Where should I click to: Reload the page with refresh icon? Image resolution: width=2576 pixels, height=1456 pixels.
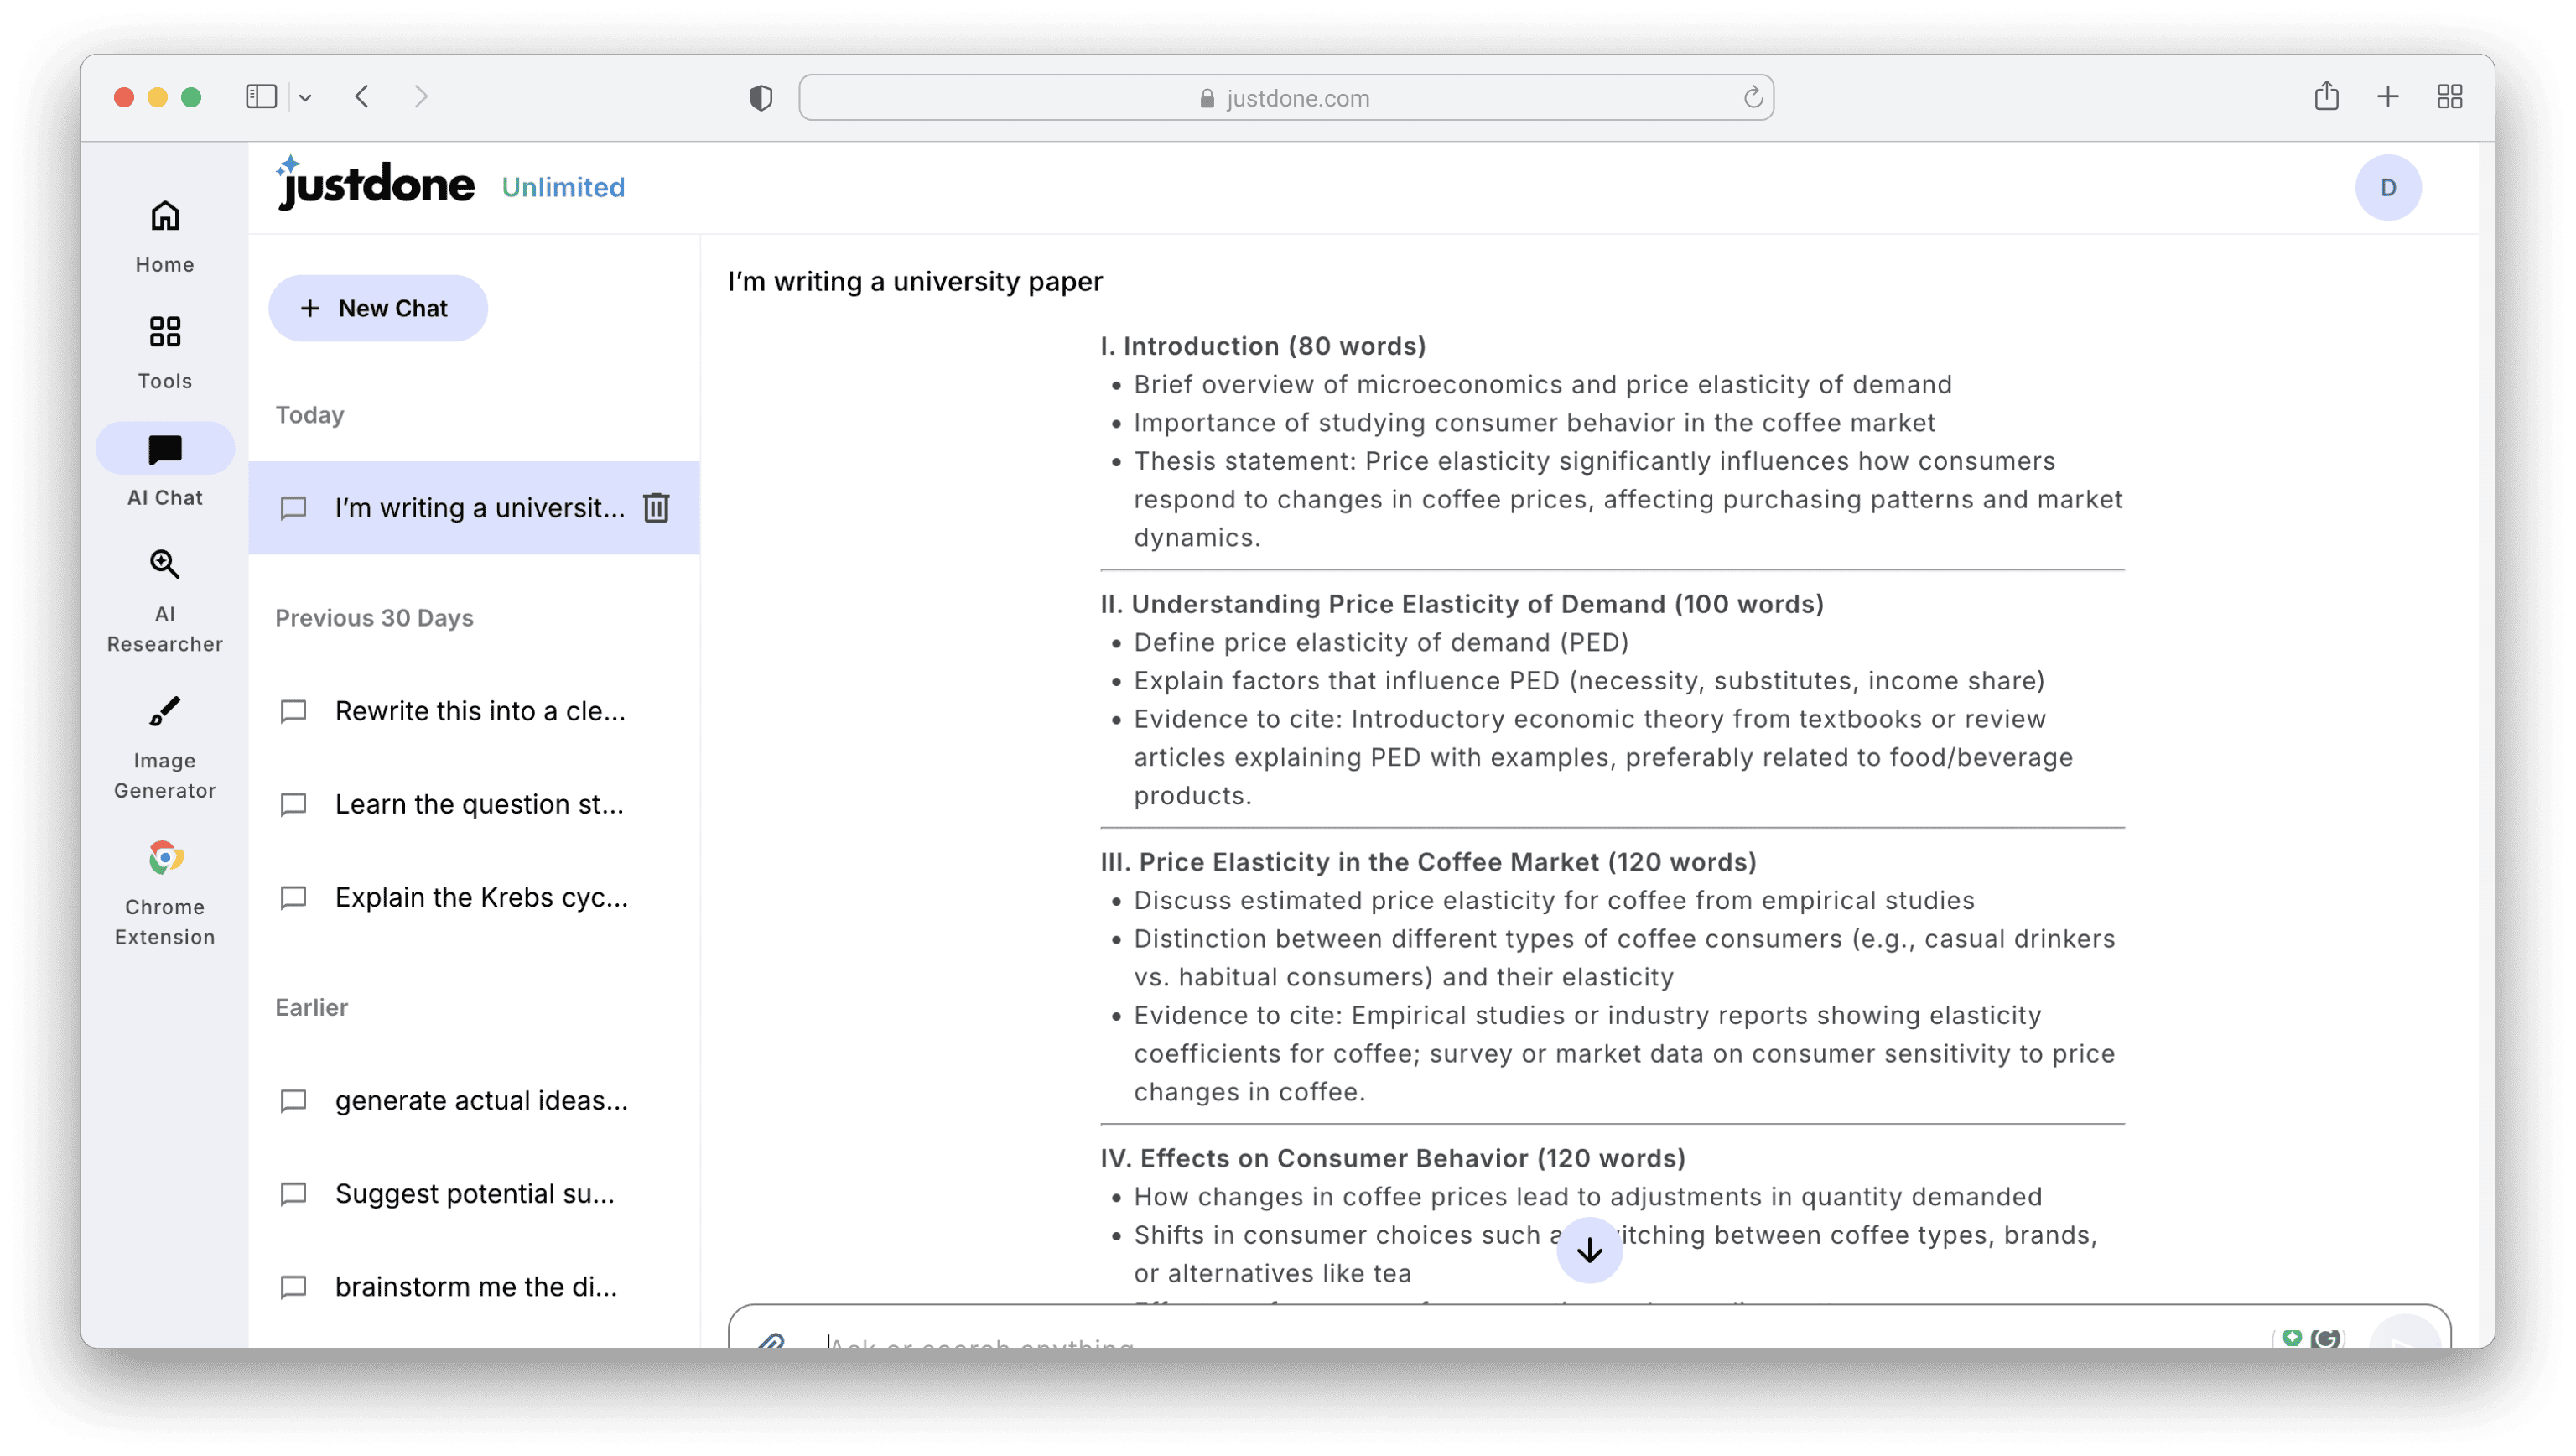[x=1752, y=98]
